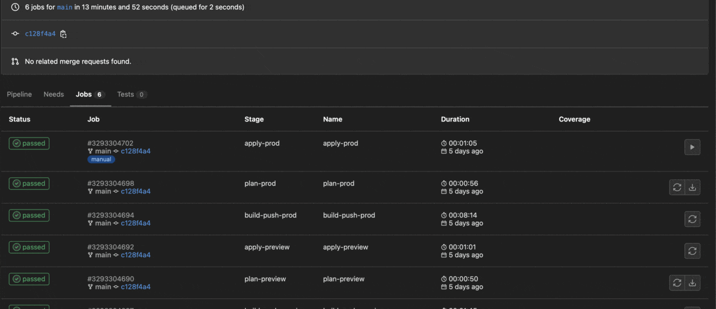Click the 00:01:05 duration value
This screenshot has height=309, width=716.
tap(463, 143)
